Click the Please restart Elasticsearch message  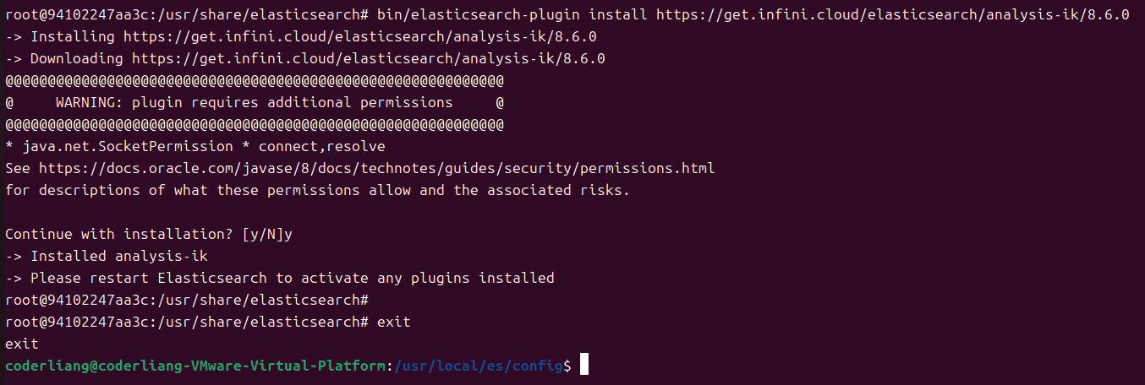280,279
